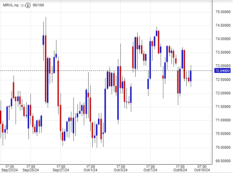233x173 pixels.
Task: Click the 74.00000 price axis label
Action: [x=223, y=39]
